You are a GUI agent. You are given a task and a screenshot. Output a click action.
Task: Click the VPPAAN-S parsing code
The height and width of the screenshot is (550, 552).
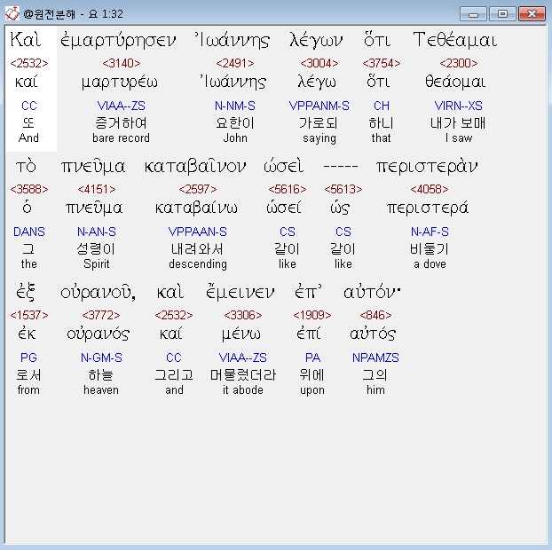click(x=198, y=232)
